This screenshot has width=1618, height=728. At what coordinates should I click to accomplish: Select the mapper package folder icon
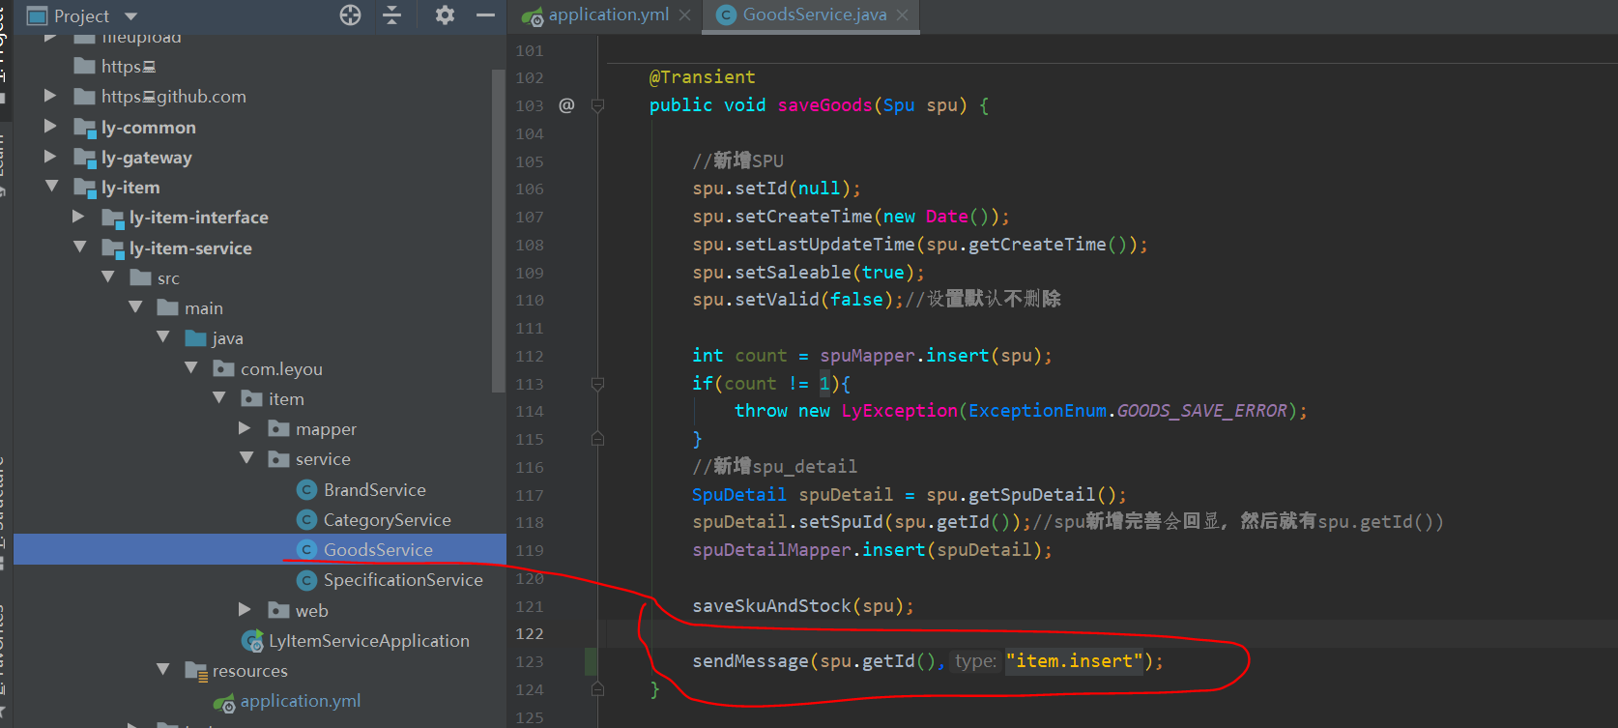click(279, 428)
